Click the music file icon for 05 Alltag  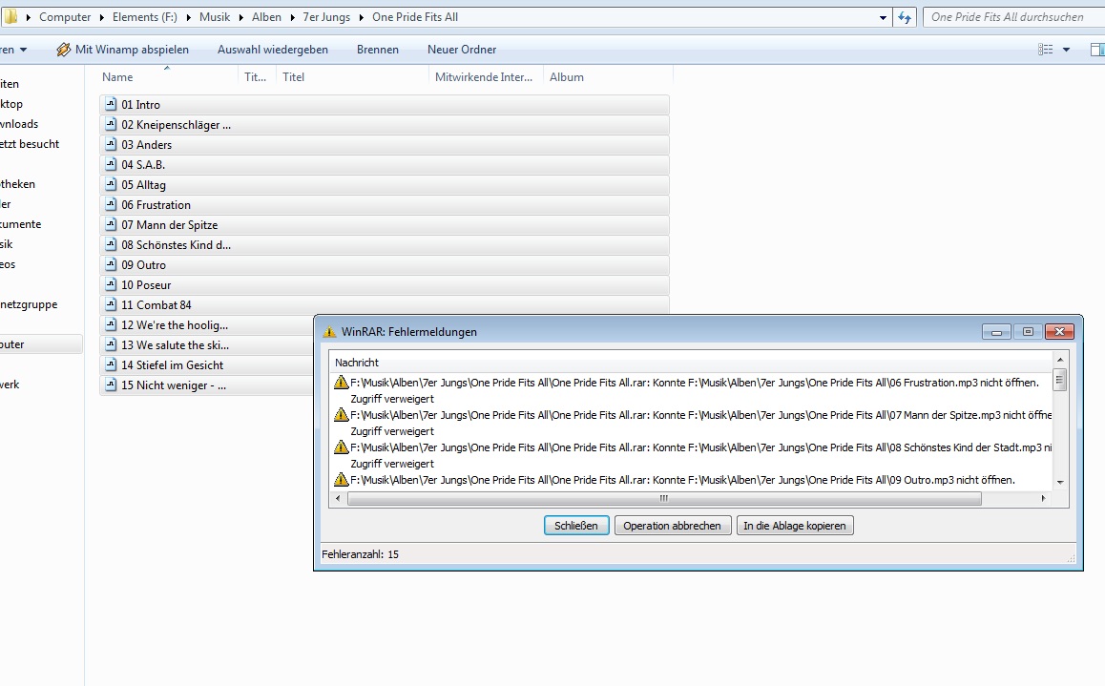111,184
